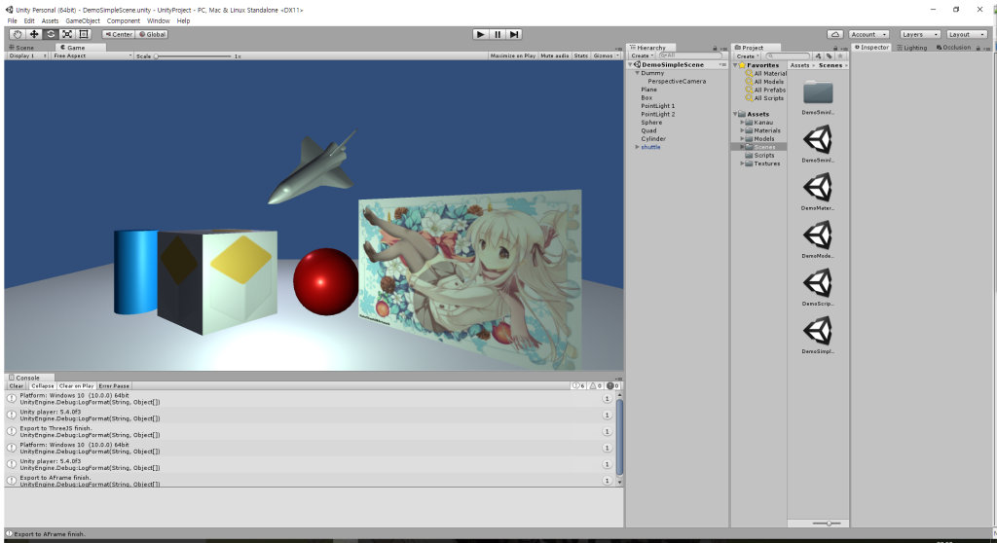Viewport: 997px width, 543px height.
Task: Switch to the Scene tab
Action: (21, 48)
